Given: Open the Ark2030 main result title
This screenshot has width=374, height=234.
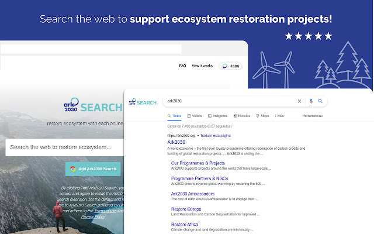Looking at the screenshot, I should pyautogui.click(x=176, y=142).
